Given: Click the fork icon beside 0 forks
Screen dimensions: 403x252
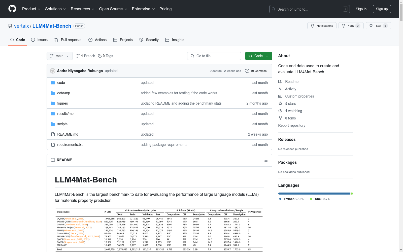Looking at the screenshot, I should pos(280,118).
